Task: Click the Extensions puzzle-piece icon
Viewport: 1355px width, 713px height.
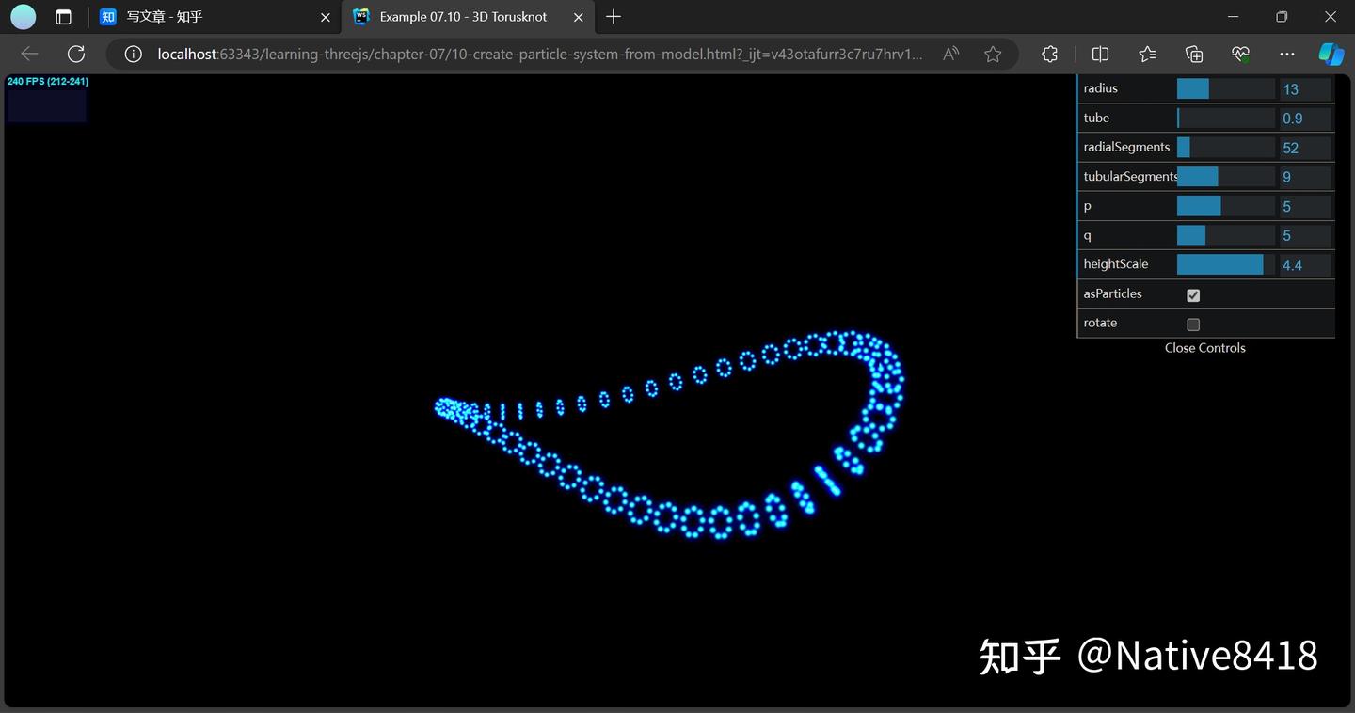Action: coord(1048,54)
